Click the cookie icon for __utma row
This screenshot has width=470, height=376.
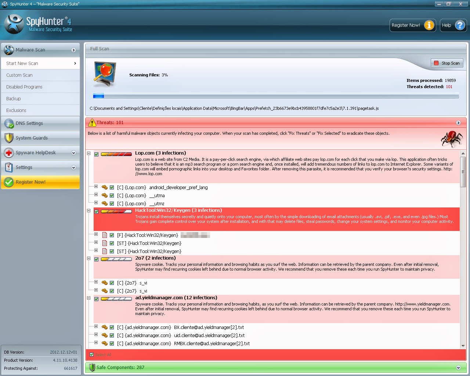click(105, 195)
